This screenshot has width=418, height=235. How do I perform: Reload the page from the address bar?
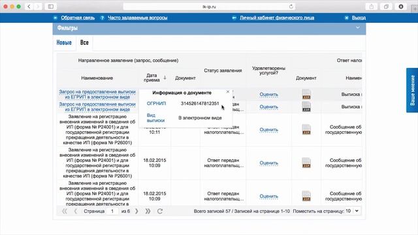(291, 7)
